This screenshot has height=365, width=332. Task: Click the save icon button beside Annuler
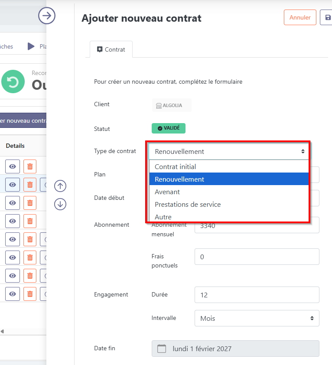(326, 18)
